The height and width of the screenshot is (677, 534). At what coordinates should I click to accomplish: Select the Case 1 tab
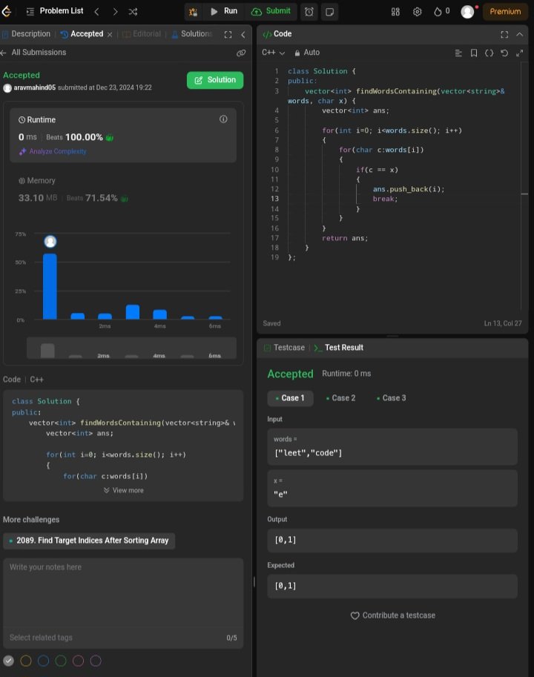pos(290,398)
